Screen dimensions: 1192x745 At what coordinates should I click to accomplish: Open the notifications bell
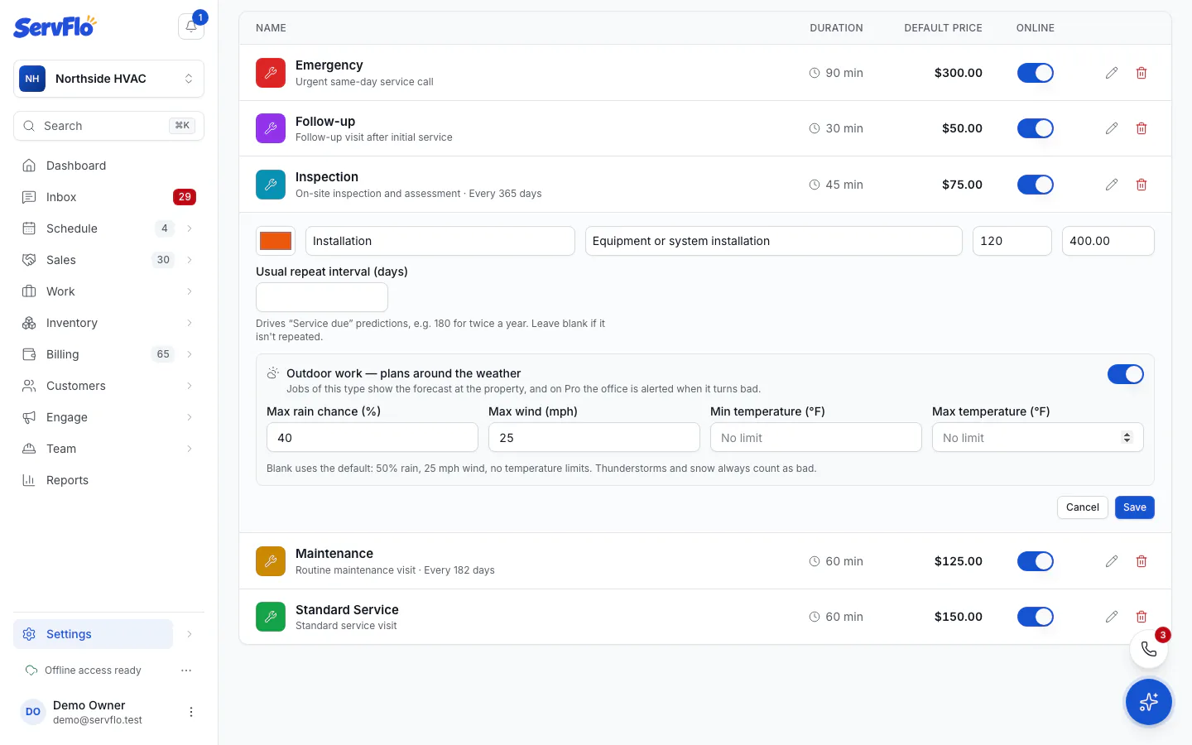(191, 26)
